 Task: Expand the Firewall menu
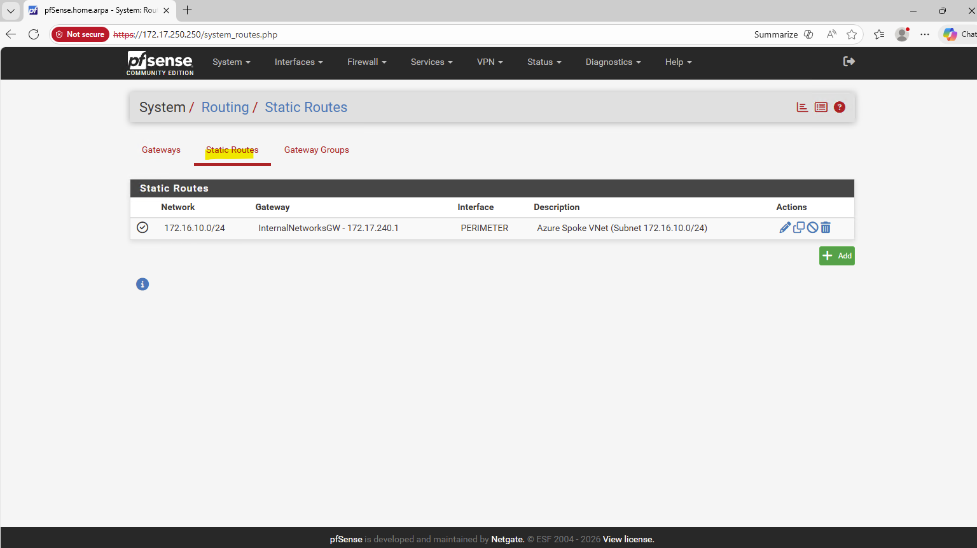point(367,62)
